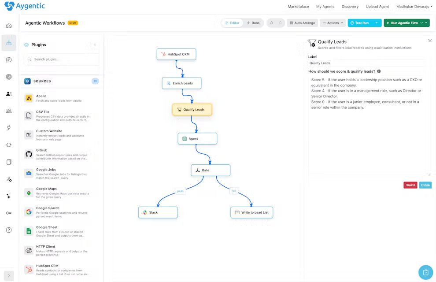Click the lead scoring instructions textarea
The width and height of the screenshot is (436, 282).
(369, 126)
